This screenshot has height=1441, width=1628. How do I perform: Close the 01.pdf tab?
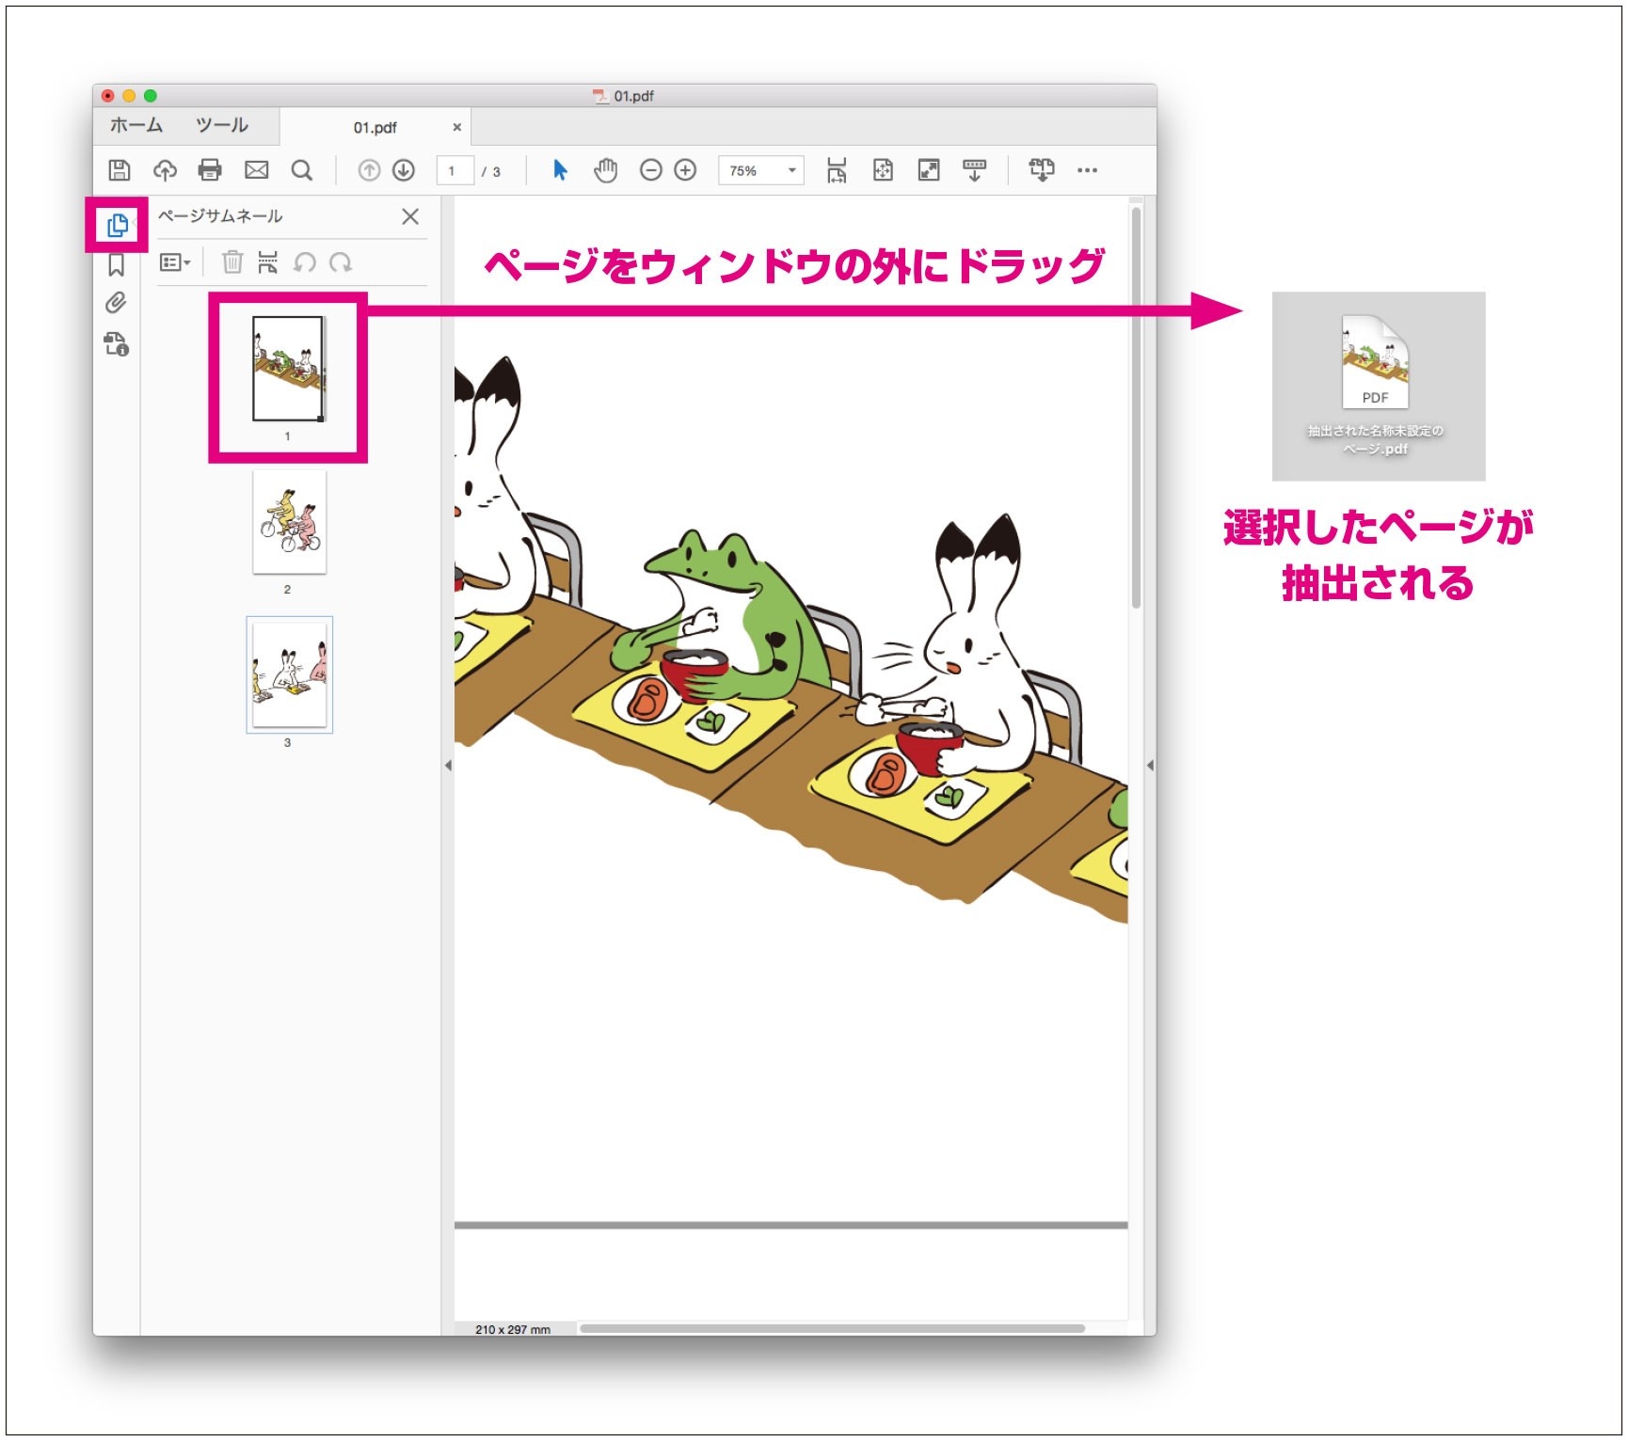coord(457,127)
